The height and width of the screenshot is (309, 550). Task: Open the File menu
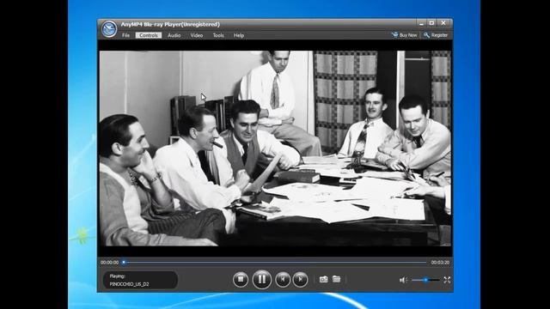click(x=126, y=35)
